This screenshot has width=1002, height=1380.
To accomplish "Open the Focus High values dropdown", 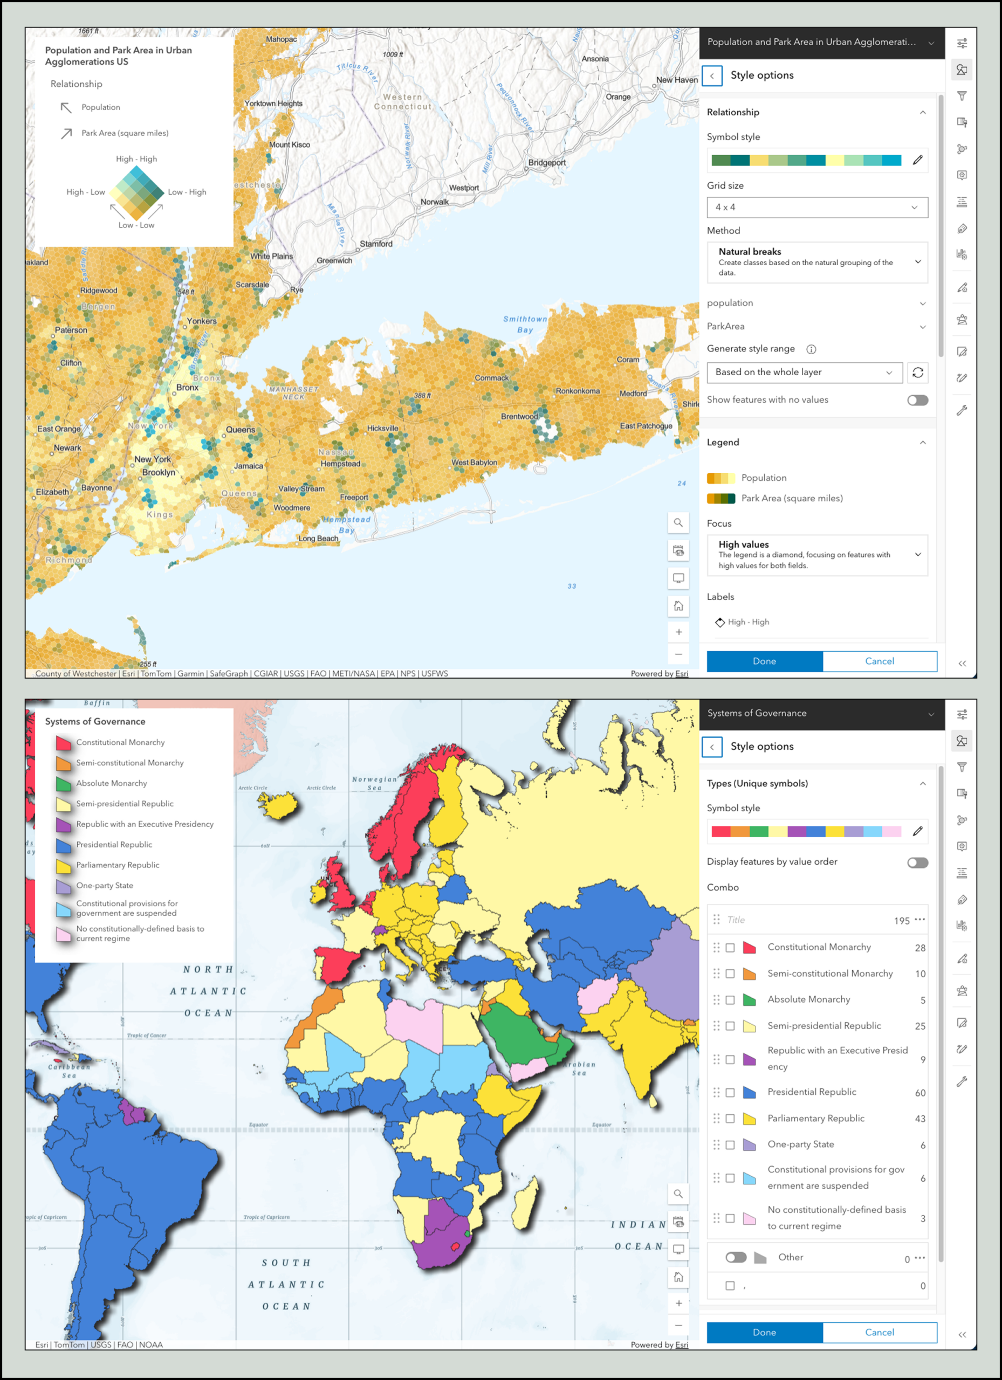I will (817, 554).
